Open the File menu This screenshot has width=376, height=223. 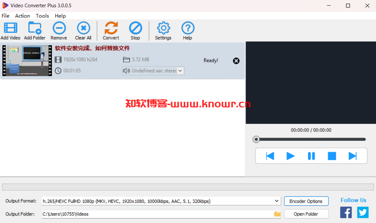pyautogui.click(x=5, y=16)
